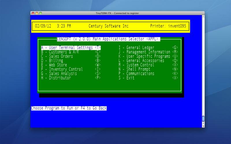Screen dimensions: 231x144
Task: Click the vertical scrollbar thumb
Action: pos(203,119)
